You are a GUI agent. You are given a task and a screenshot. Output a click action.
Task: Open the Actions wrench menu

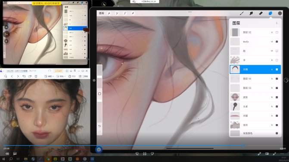109,13
